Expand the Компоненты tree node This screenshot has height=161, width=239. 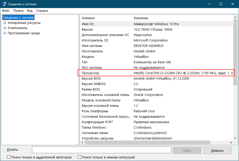click(x=5, y=28)
